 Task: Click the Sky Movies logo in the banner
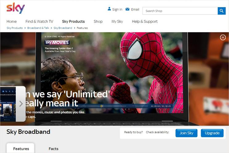pos(57,42)
